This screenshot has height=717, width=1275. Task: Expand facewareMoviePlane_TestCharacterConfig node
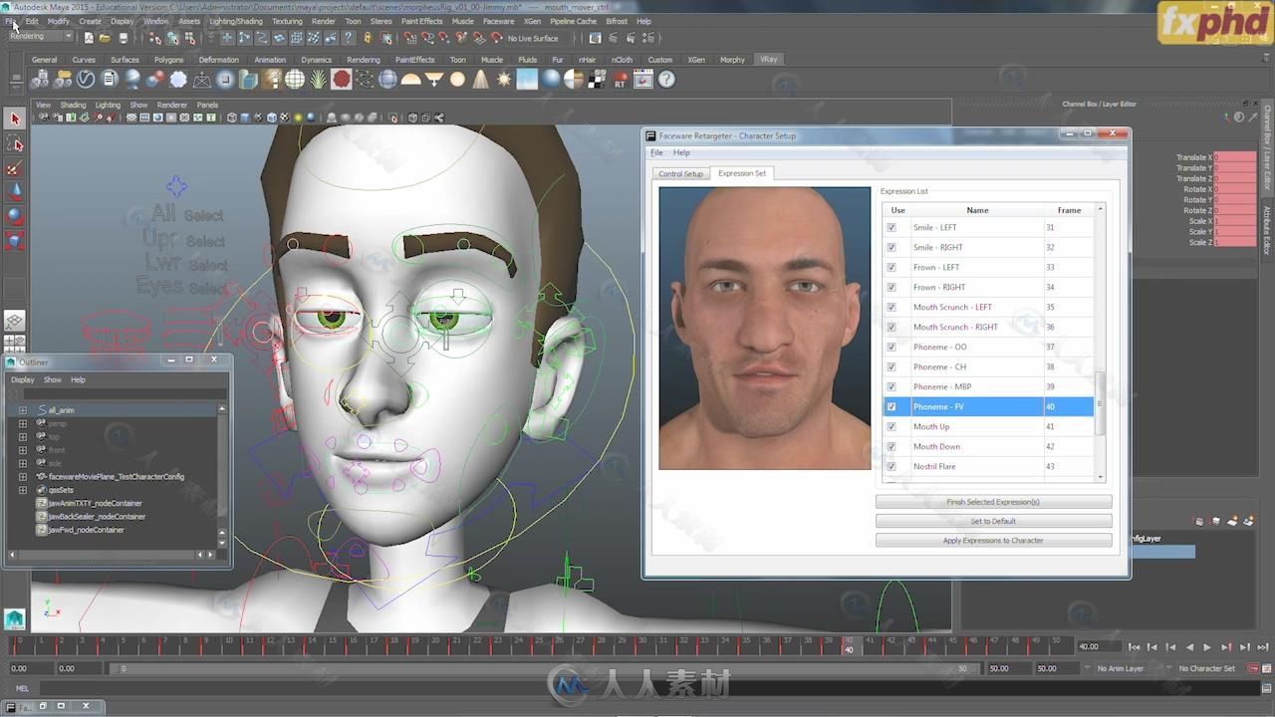pos(22,477)
